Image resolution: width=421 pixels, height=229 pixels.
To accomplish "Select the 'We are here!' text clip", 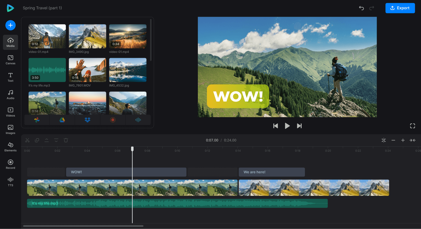I will pyautogui.click(x=272, y=172).
